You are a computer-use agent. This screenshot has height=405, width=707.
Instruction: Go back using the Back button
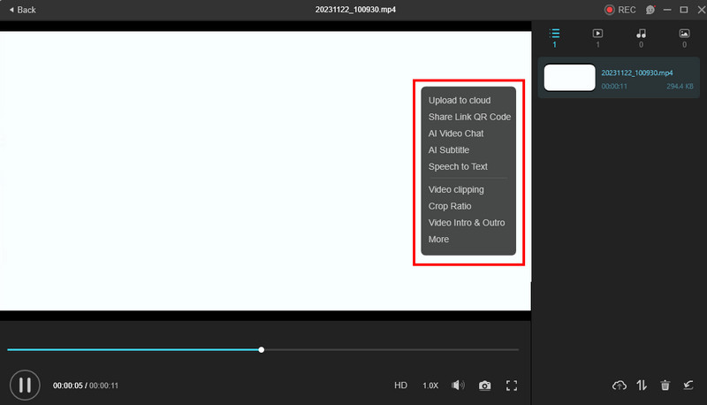[21, 10]
